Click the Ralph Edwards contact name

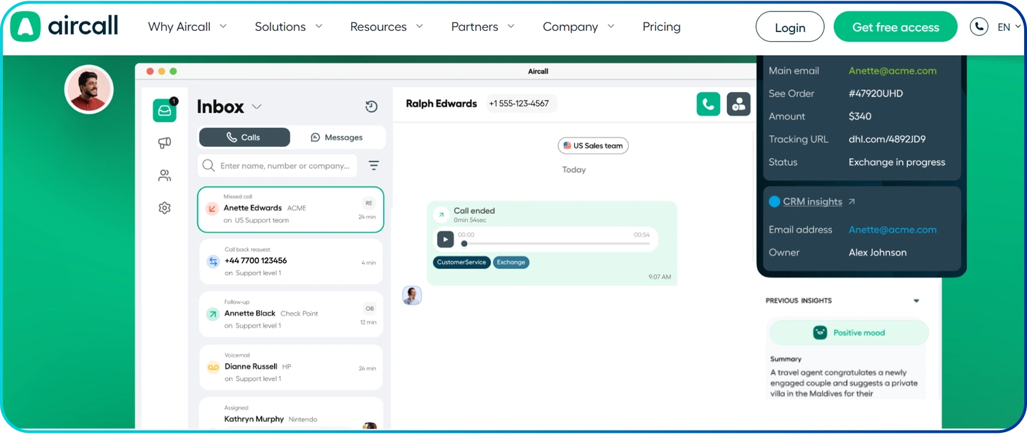[441, 103]
